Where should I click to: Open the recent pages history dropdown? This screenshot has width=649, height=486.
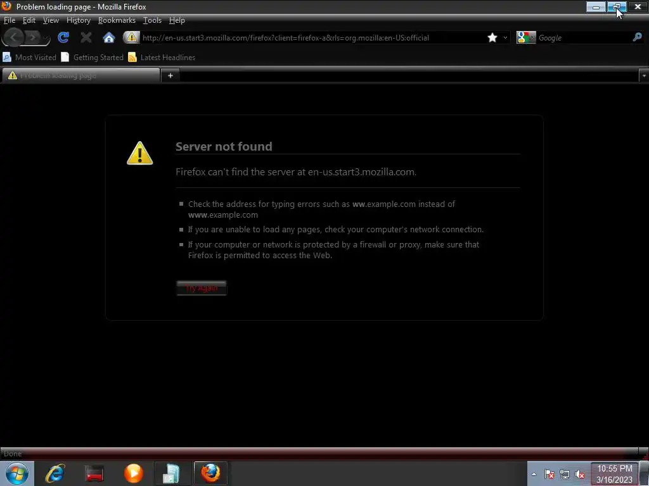point(46,38)
